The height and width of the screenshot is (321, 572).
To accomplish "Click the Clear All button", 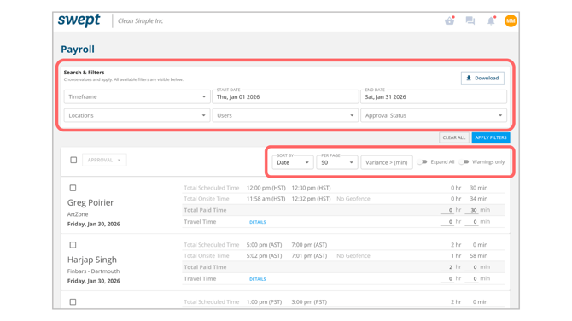I will pyautogui.click(x=454, y=137).
